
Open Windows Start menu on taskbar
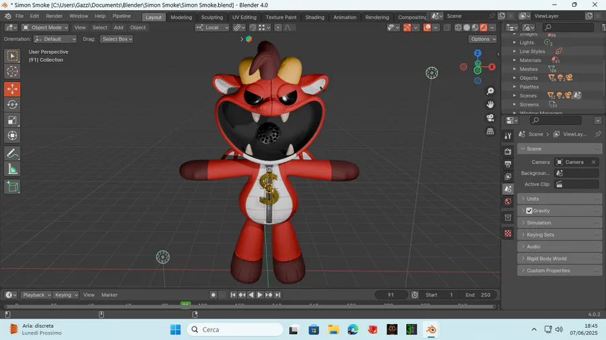pyautogui.click(x=176, y=330)
